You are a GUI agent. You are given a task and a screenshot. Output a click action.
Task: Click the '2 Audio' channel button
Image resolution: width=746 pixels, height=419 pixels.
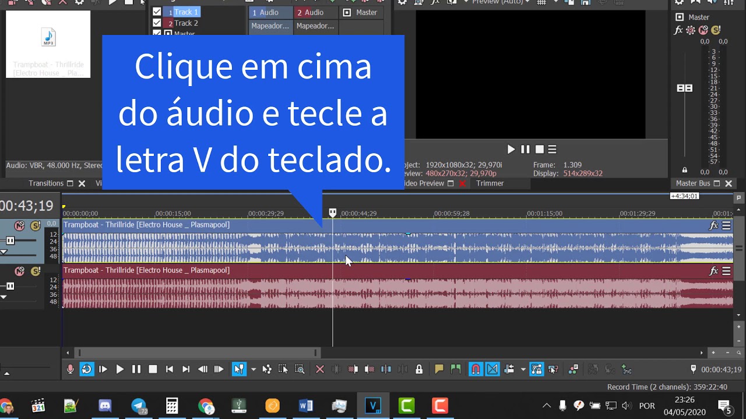(315, 12)
